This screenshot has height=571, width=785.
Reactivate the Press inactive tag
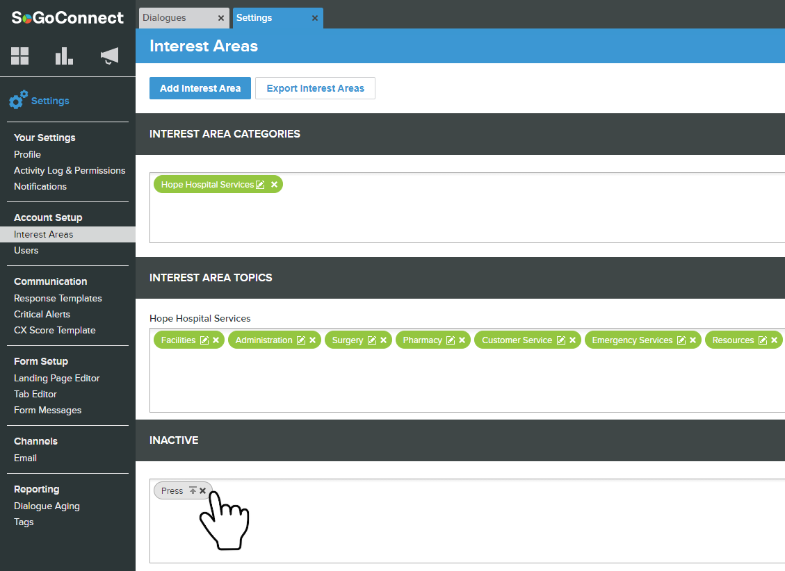point(193,490)
